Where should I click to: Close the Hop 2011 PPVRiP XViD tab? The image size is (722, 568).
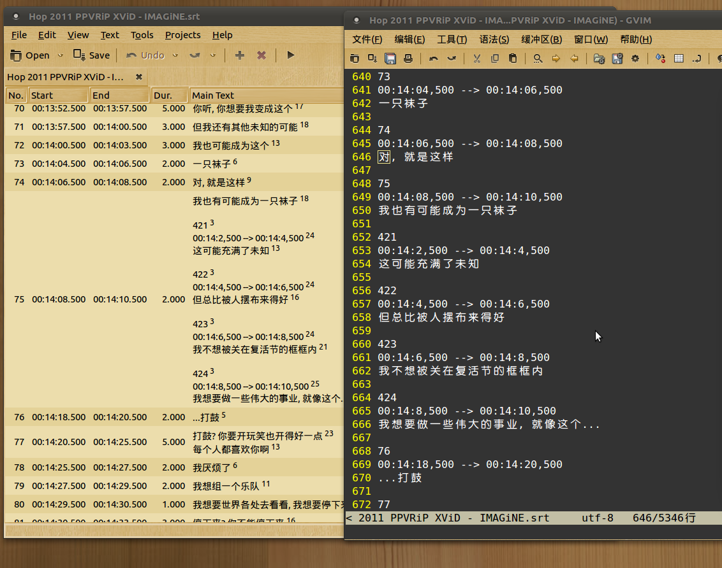tap(139, 77)
